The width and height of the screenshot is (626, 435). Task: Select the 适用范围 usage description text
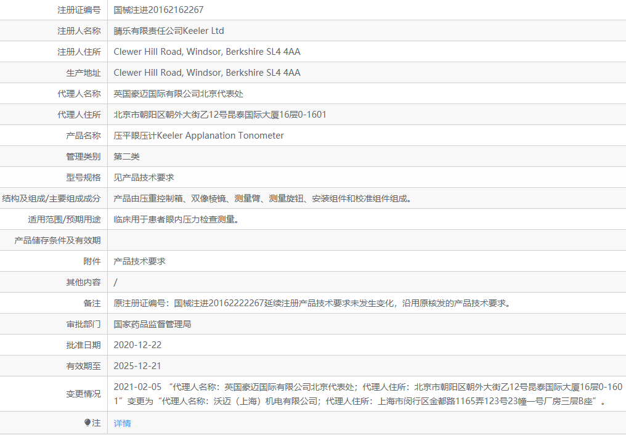click(x=170, y=219)
